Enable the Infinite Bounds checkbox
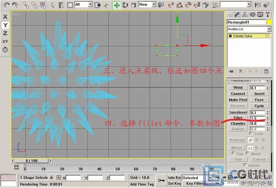This screenshot has width=276, height=188. pos(245,165)
